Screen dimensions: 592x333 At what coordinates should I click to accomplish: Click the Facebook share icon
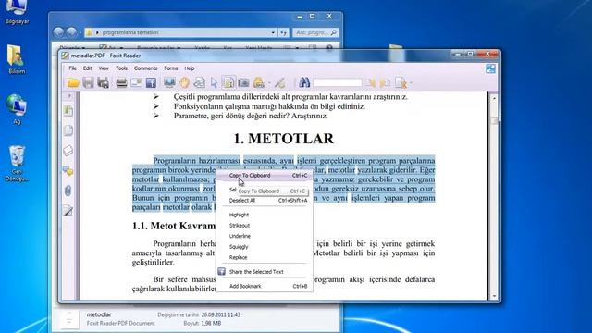151,82
